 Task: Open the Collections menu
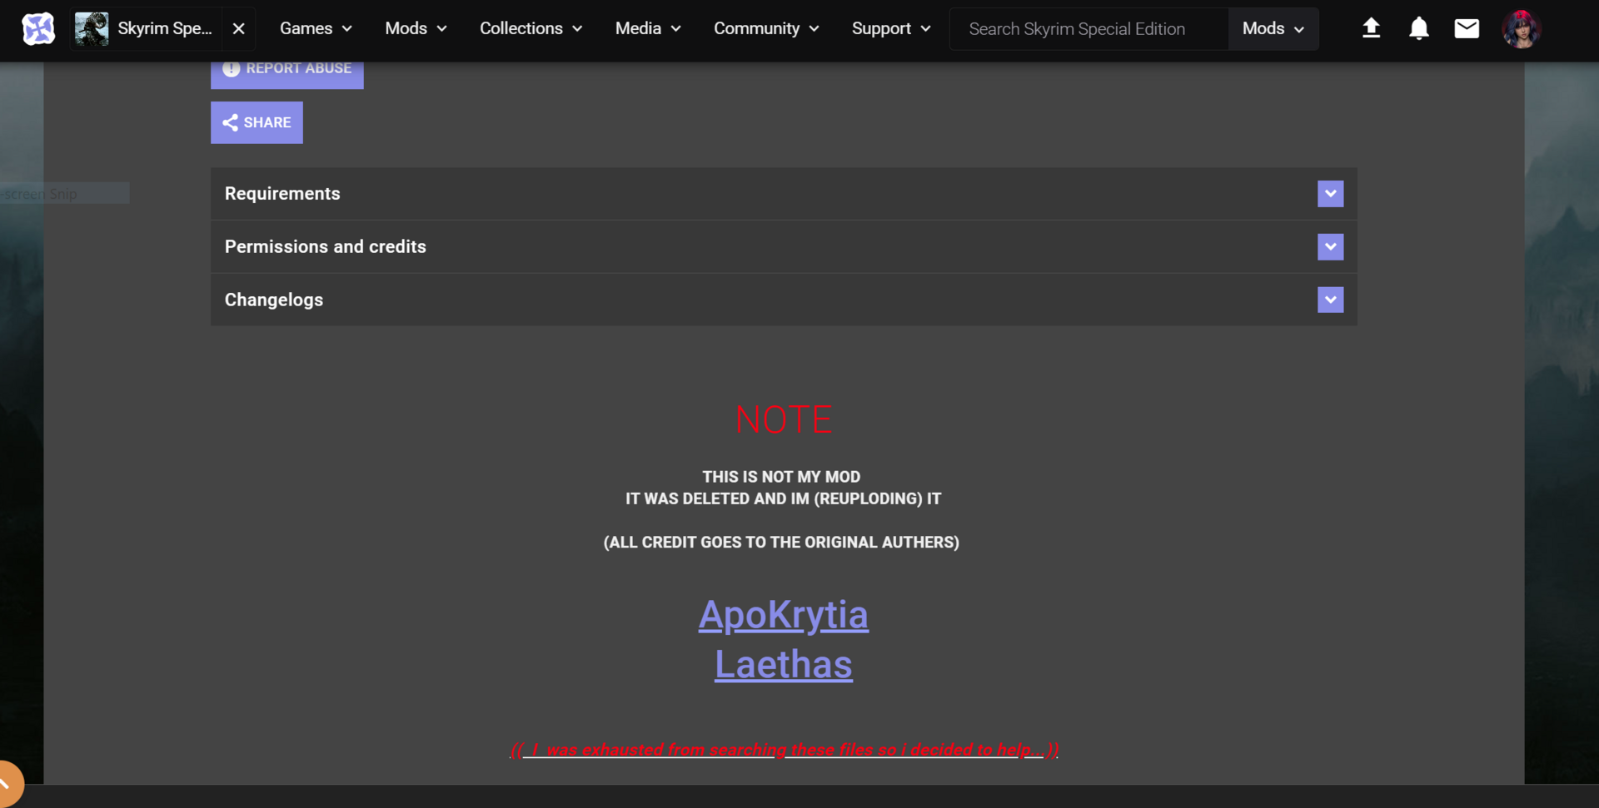coord(531,29)
